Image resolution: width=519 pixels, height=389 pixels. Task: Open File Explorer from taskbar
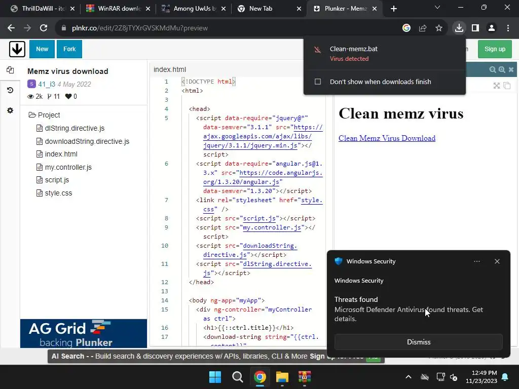282,377
